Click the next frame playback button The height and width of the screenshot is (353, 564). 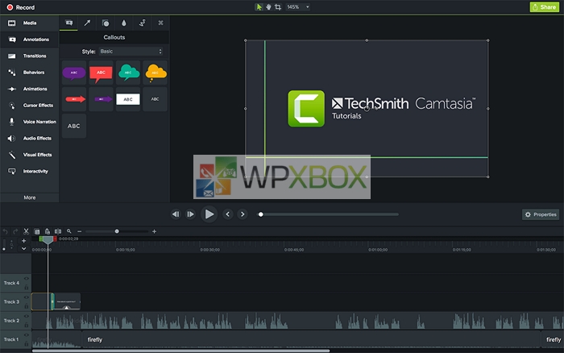(x=190, y=214)
